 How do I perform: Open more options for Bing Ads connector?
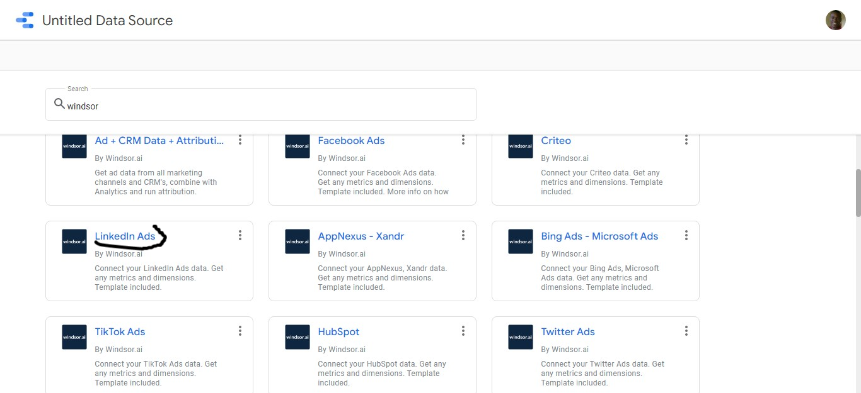686,235
